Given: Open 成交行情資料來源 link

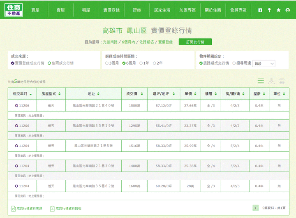Looking at the screenshot, I should pyautogui.click(x=29, y=209).
